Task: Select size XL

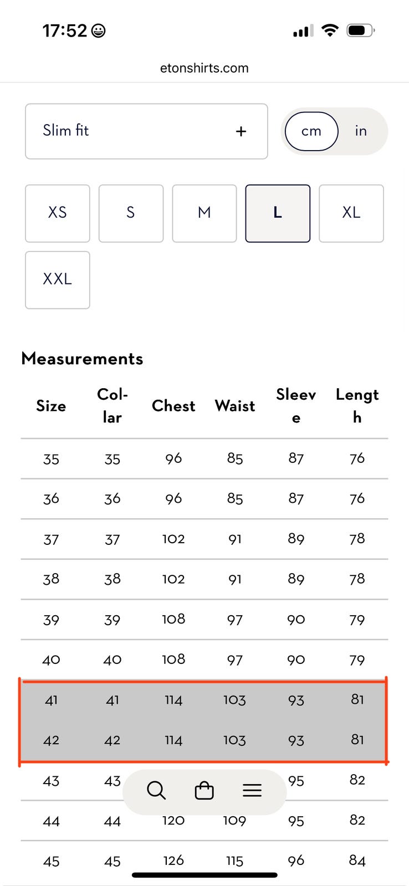Action: click(x=351, y=213)
